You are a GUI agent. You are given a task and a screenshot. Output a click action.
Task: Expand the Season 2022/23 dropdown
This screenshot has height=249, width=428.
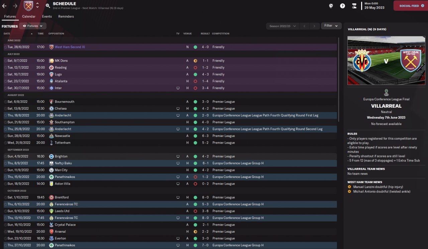coord(283,26)
